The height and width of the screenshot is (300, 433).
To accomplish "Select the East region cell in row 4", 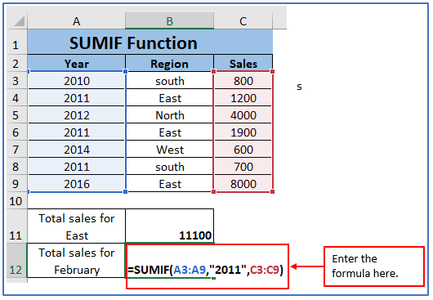I will (170, 97).
